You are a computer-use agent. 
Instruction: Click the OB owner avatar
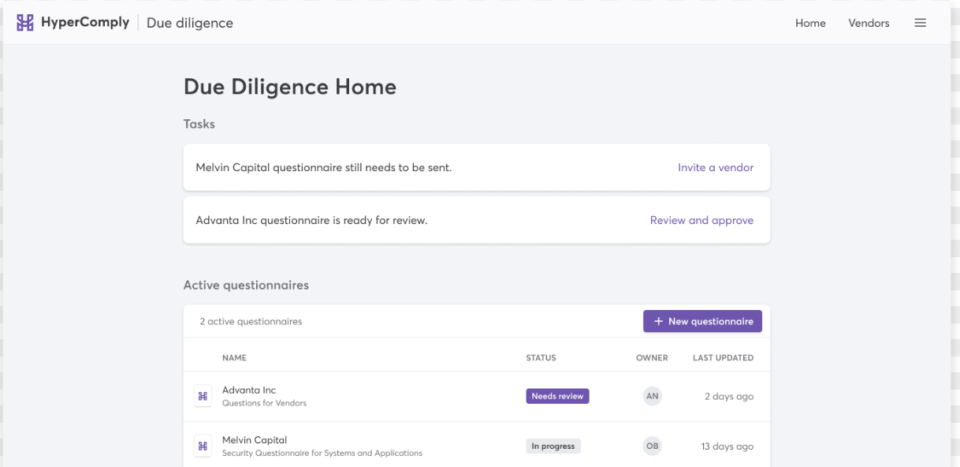[x=652, y=446]
